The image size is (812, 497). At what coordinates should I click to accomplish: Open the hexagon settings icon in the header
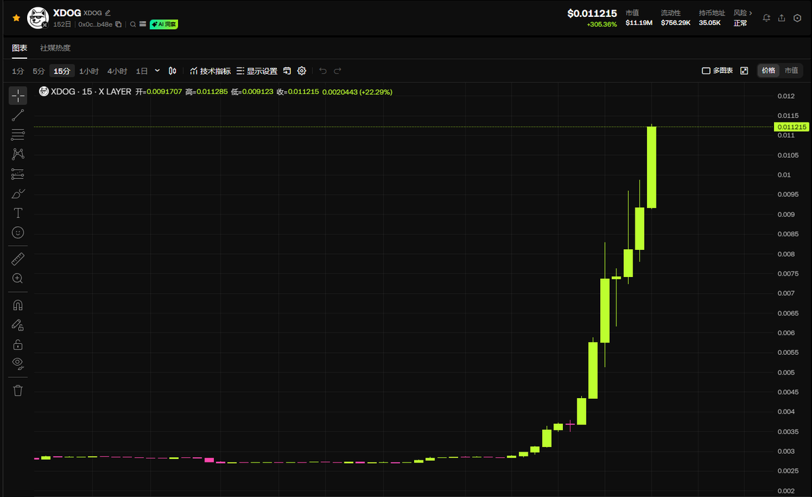[797, 18]
